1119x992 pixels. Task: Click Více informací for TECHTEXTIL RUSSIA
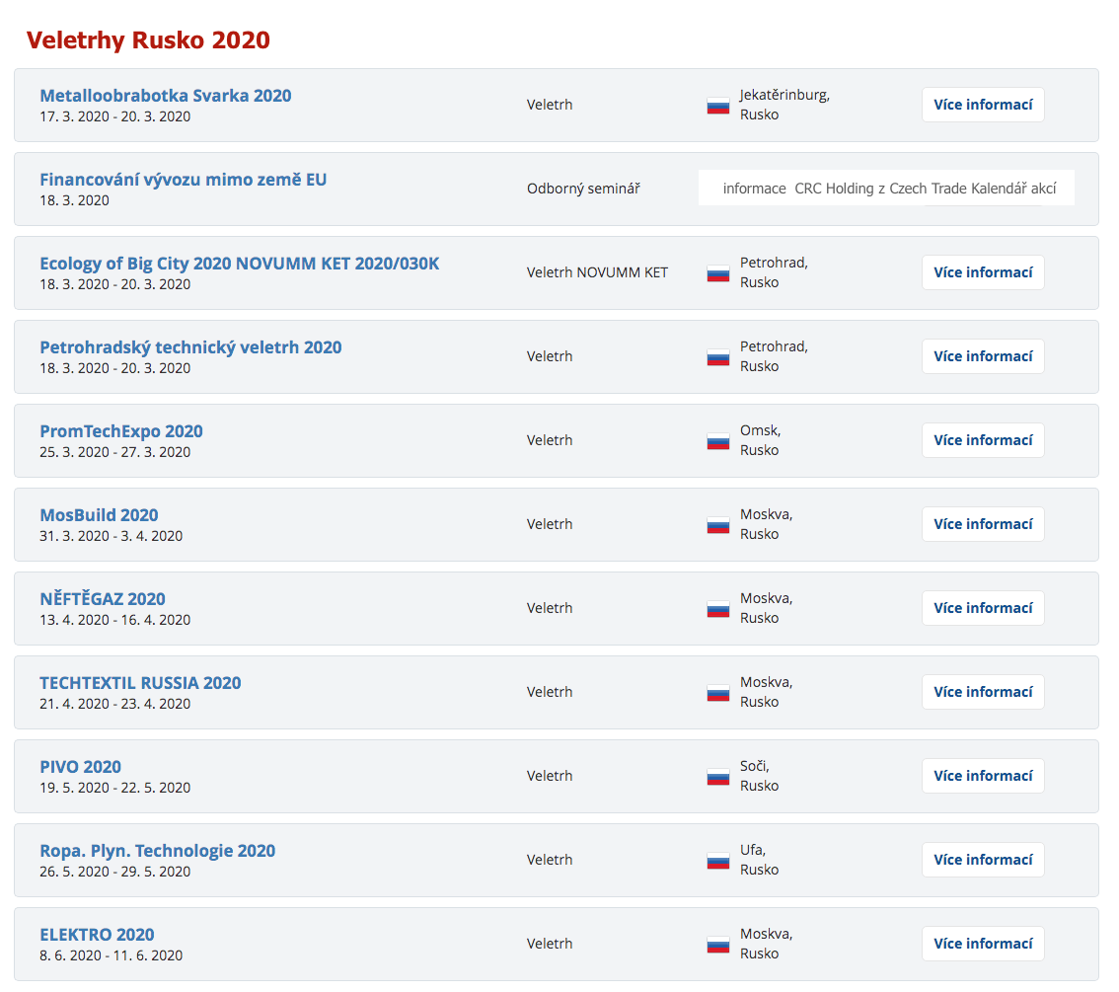[983, 692]
